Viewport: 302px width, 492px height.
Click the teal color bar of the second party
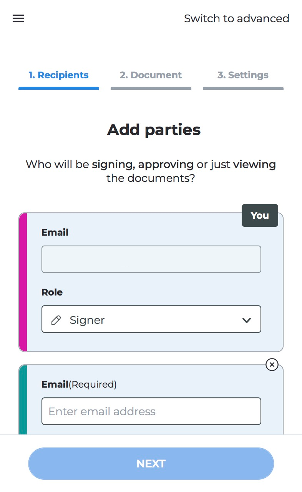(23, 399)
